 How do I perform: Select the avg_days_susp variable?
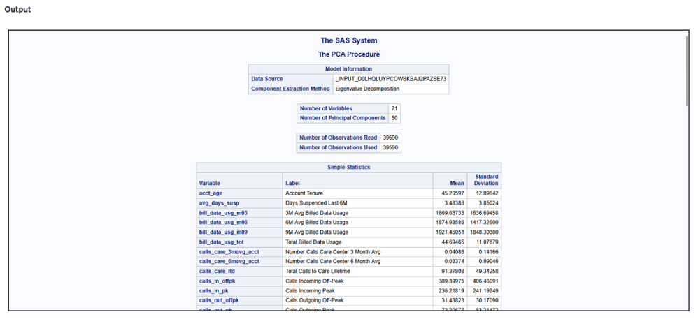click(x=219, y=203)
